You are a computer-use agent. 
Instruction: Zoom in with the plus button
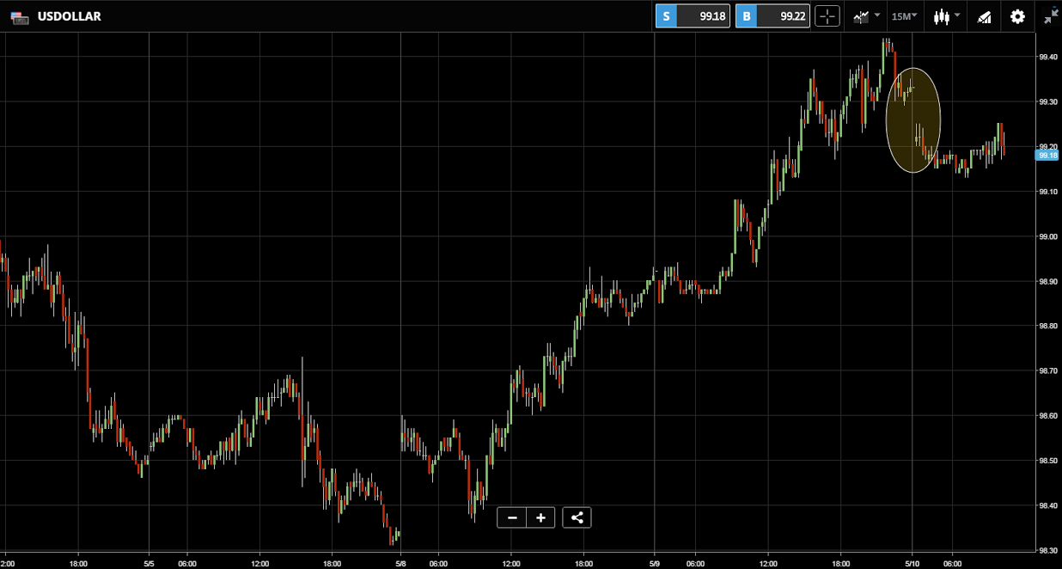(x=540, y=517)
